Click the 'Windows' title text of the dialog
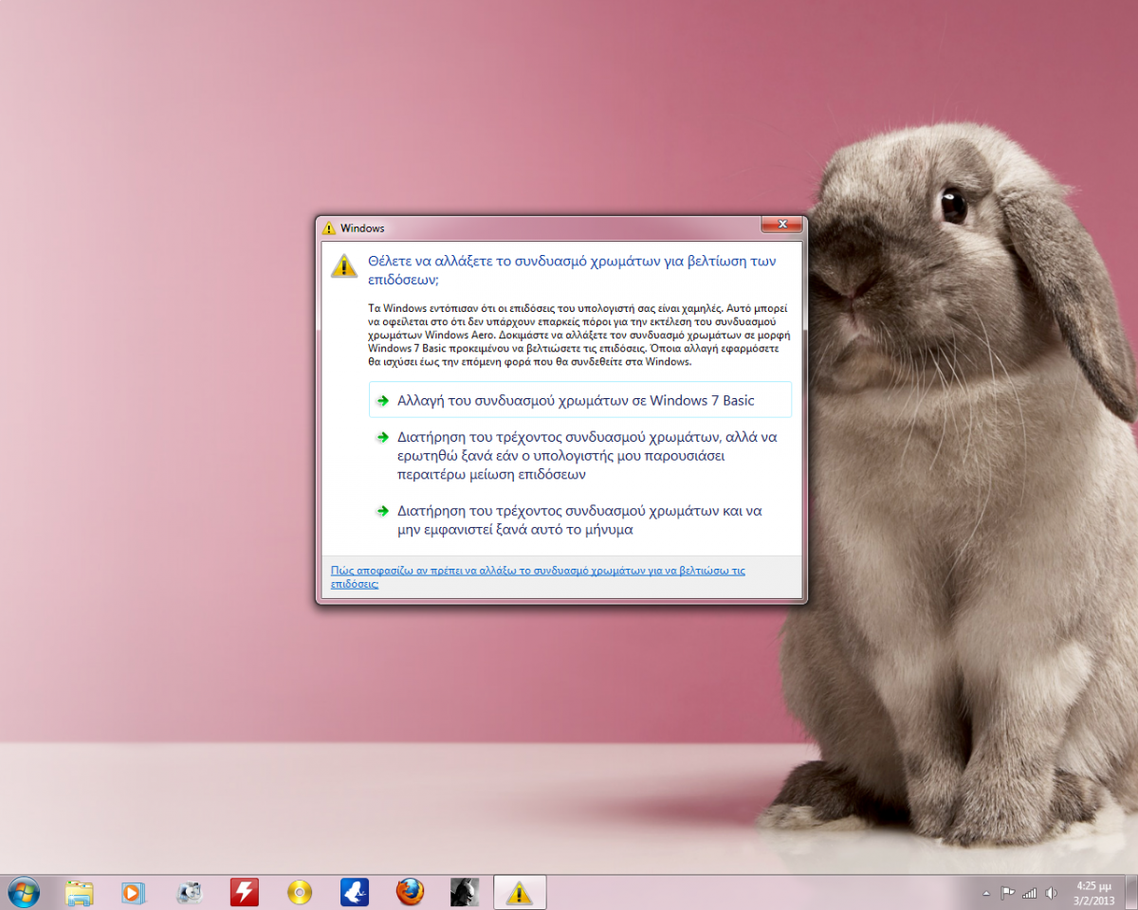This screenshot has width=1138, height=910. (x=362, y=227)
